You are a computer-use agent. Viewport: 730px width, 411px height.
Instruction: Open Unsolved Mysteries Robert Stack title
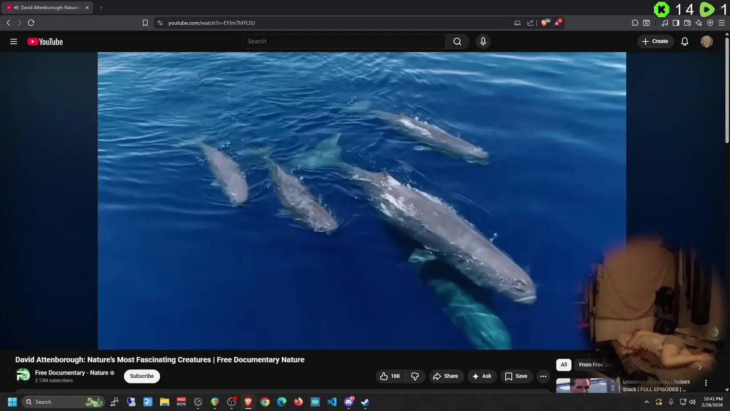tap(656, 385)
